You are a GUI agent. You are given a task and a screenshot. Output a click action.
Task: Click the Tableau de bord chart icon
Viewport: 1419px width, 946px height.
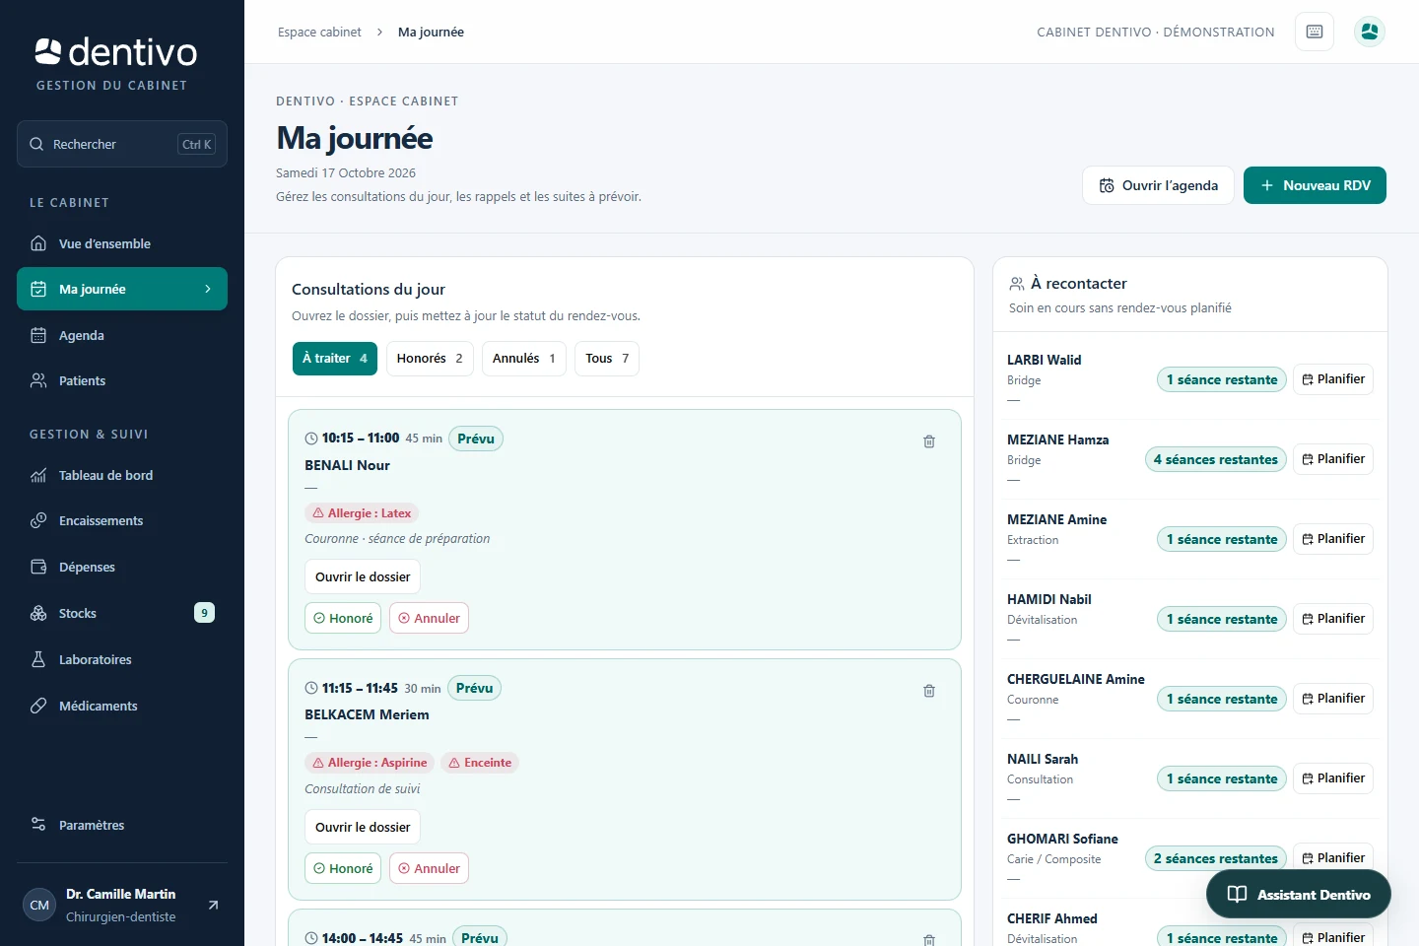point(38,475)
